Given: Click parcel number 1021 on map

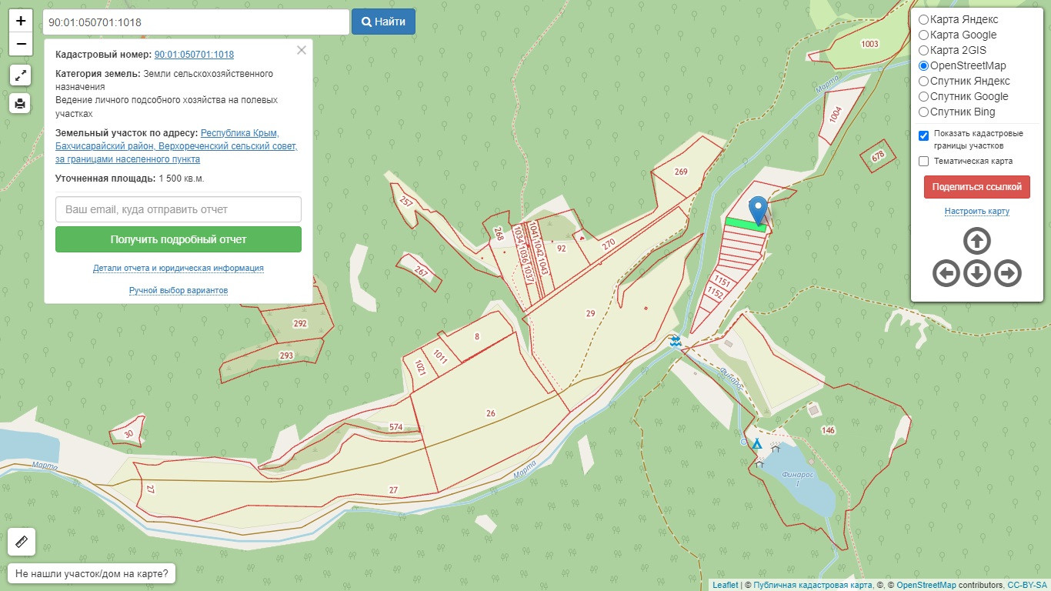Looking at the screenshot, I should point(420,368).
